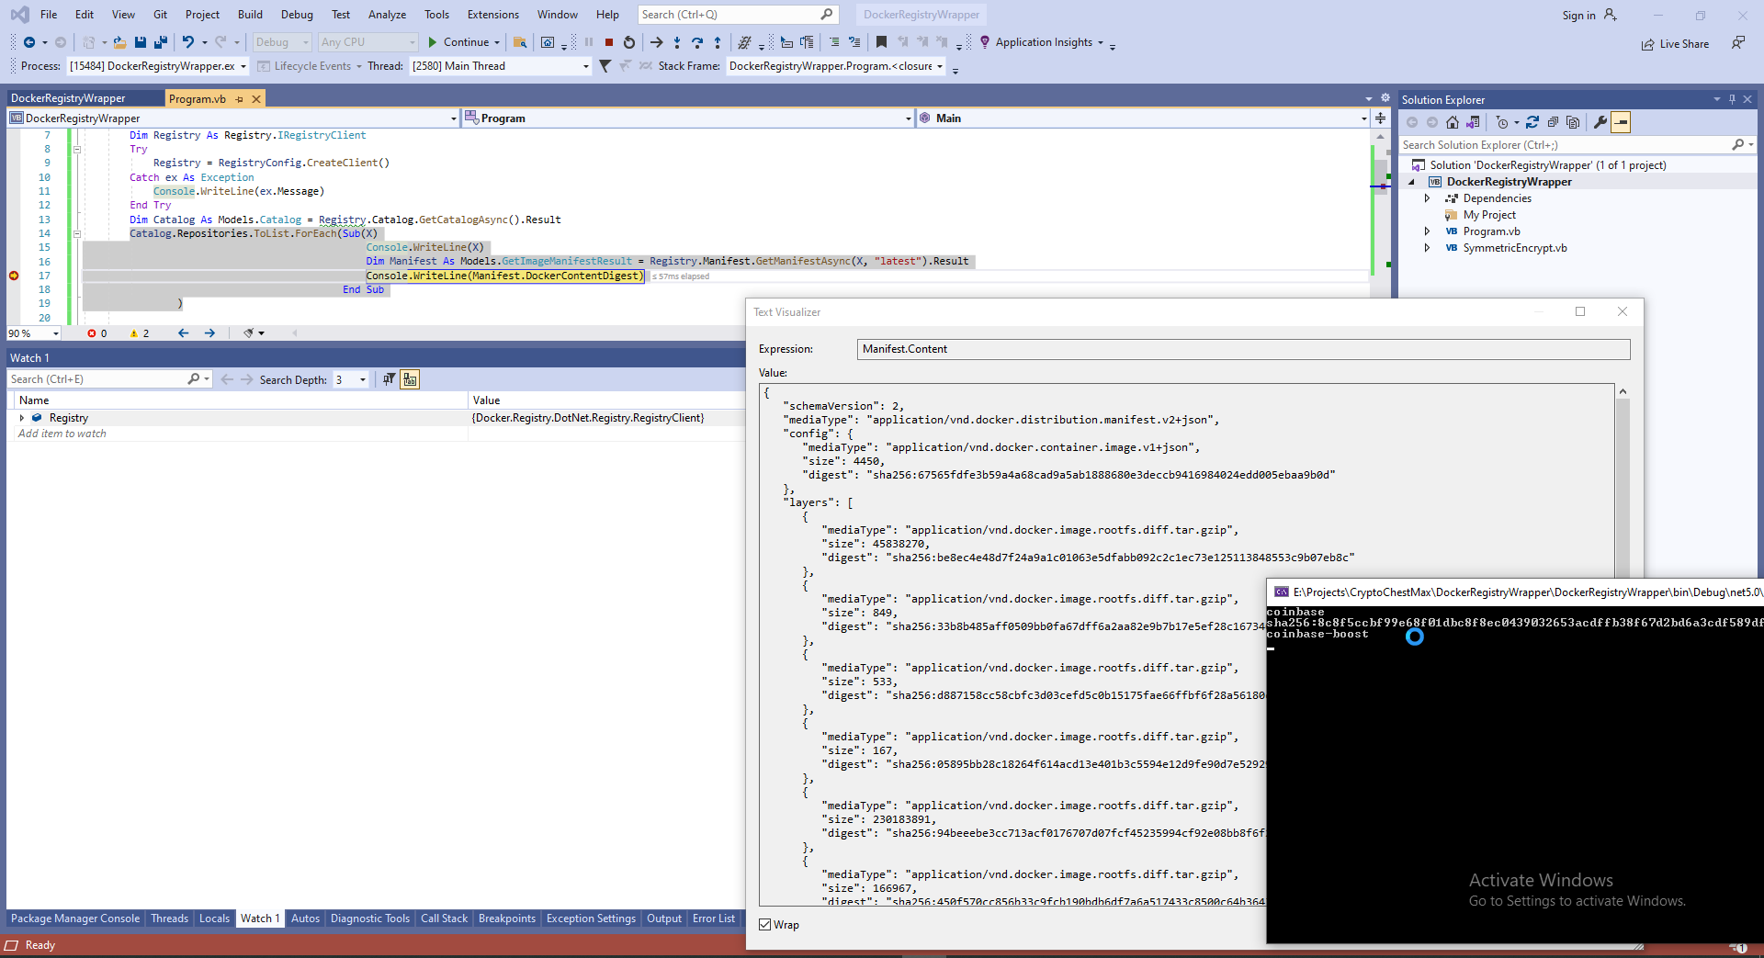
Task: Open a file using the folder icon
Action: point(119,42)
